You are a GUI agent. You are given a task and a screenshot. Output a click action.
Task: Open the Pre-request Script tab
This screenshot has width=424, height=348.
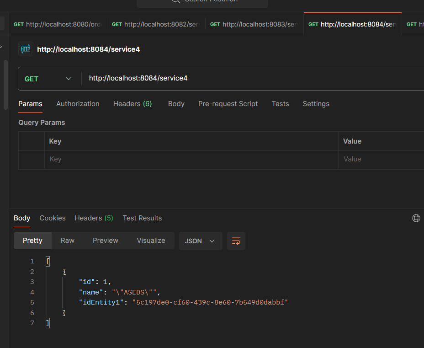228,104
